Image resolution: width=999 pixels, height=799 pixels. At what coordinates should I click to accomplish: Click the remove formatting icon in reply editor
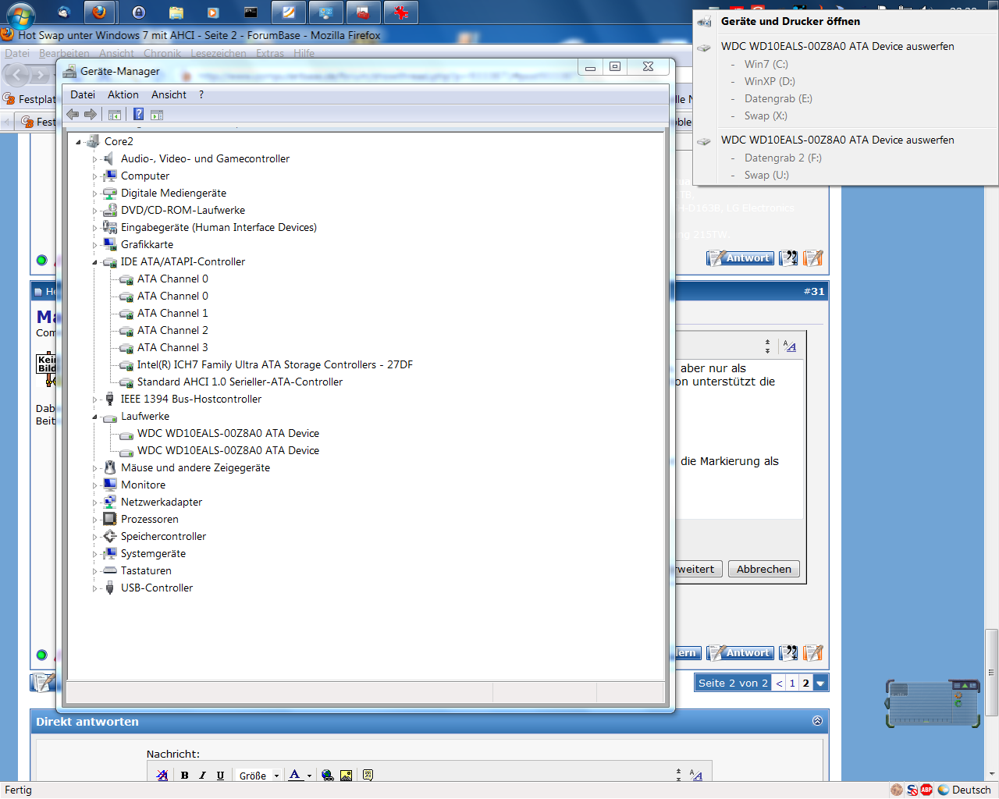pos(162,775)
